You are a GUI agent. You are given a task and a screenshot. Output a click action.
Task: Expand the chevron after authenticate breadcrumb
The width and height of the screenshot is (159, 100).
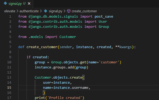[x=41, y=11]
